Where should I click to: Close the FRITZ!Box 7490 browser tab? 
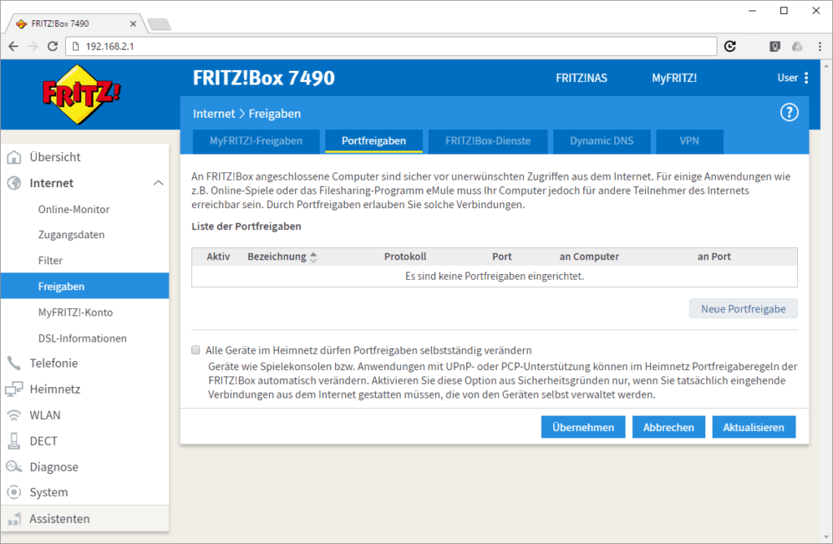[133, 24]
